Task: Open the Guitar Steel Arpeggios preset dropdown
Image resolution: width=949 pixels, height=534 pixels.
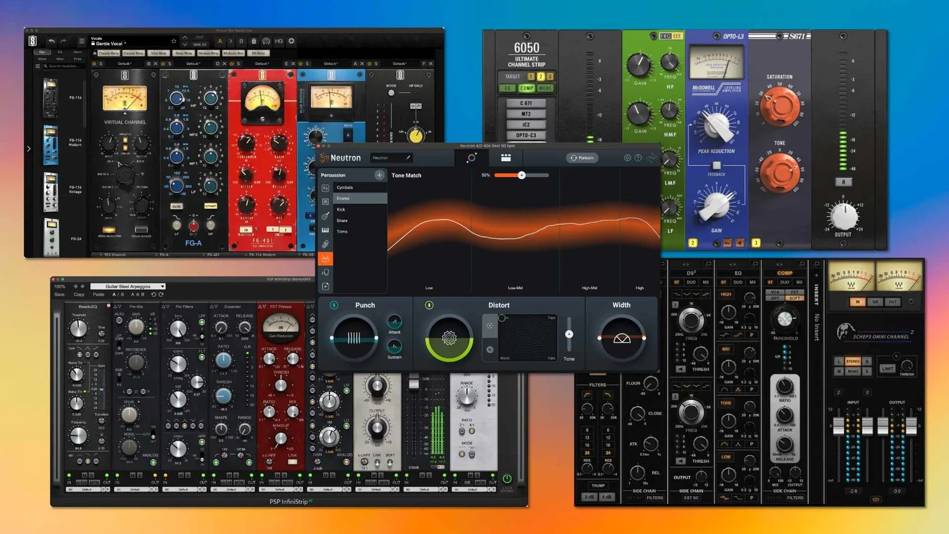Action: pyautogui.click(x=128, y=286)
